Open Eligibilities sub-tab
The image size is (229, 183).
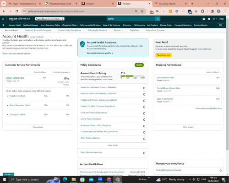click(134, 30)
